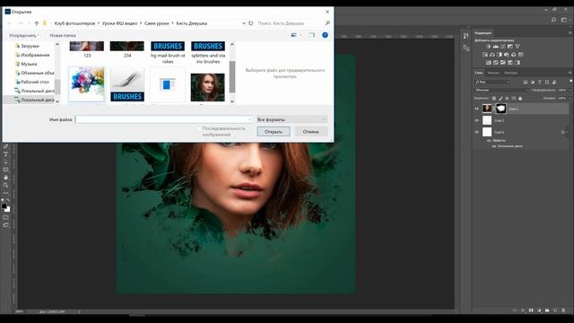Open Layers panel flyout menu

[570, 73]
